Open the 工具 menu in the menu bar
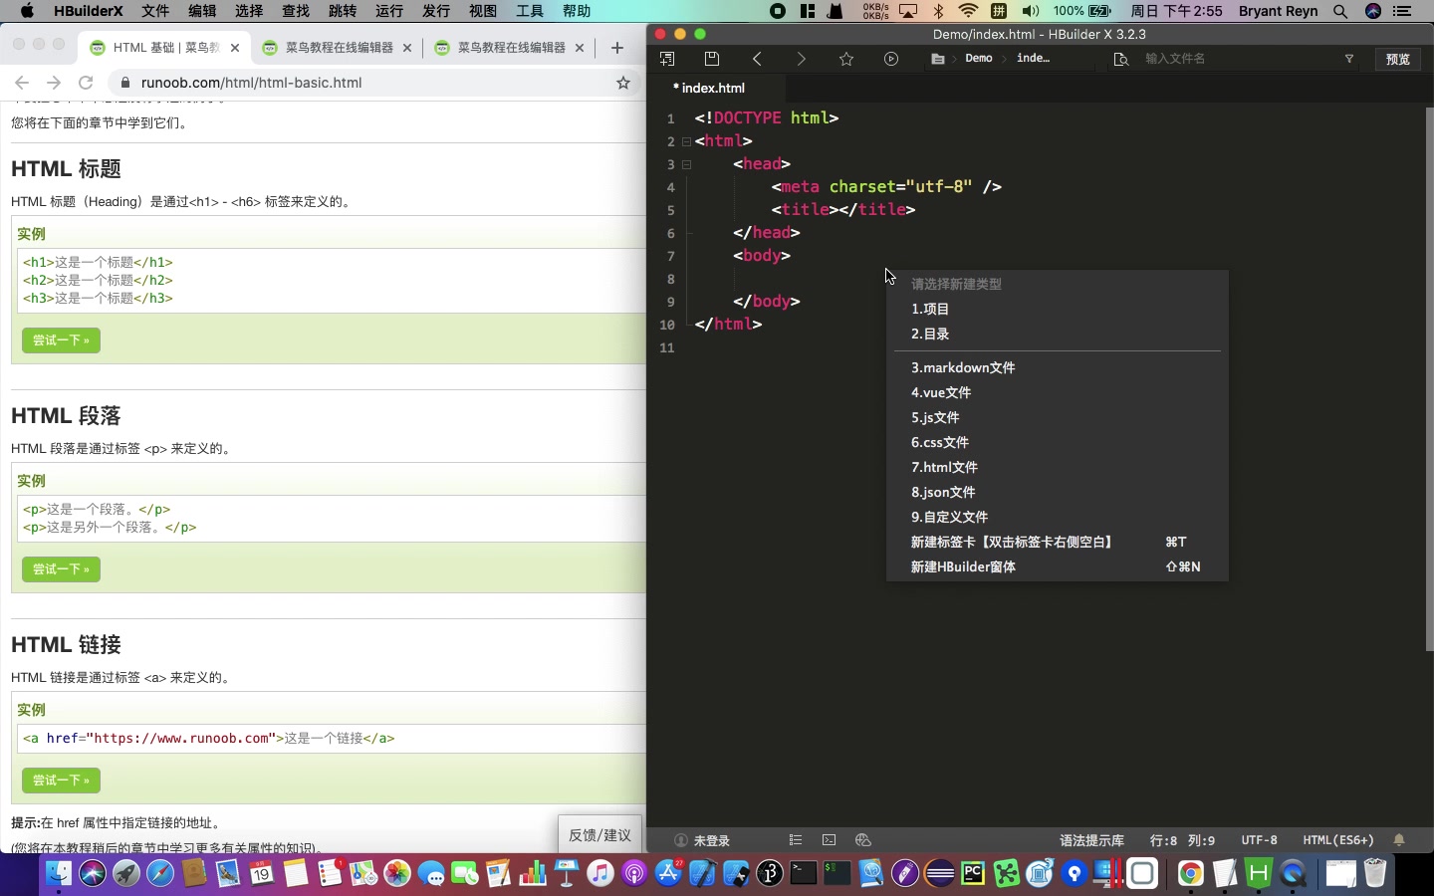The width and height of the screenshot is (1434, 896). point(530,11)
